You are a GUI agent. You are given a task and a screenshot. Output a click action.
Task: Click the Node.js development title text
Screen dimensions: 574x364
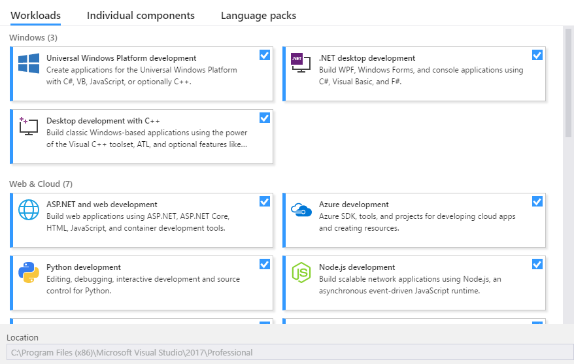[x=357, y=267]
